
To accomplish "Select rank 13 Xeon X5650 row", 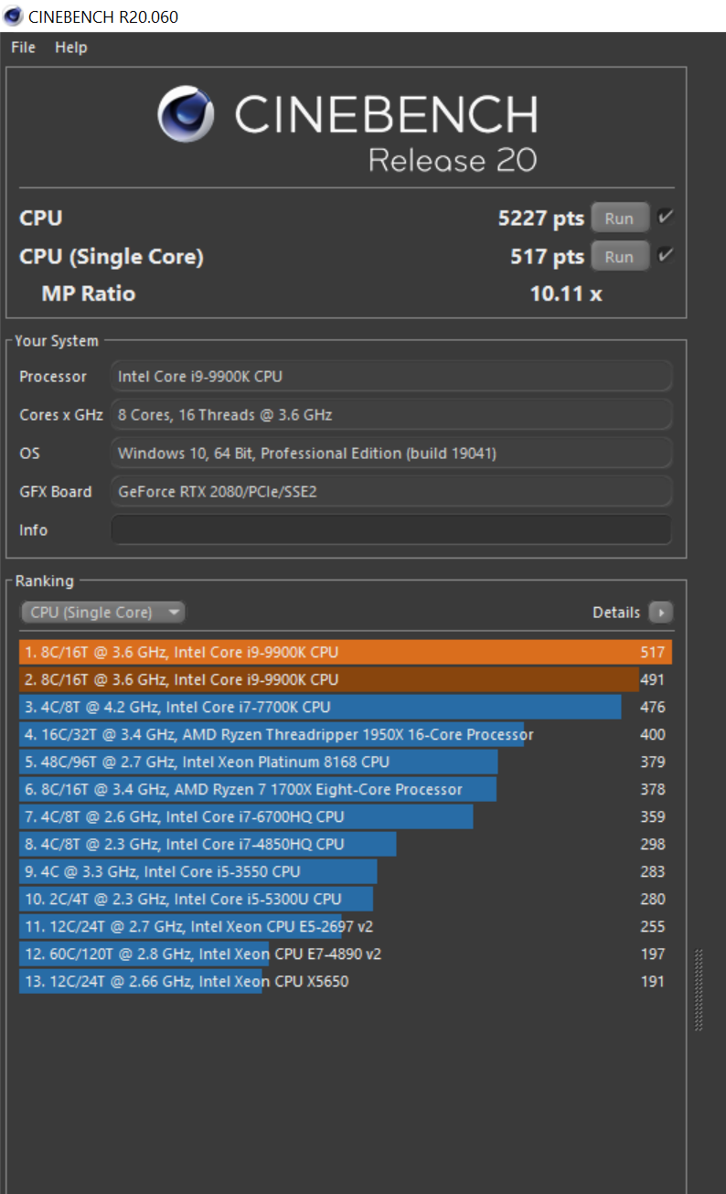I will pos(346,981).
